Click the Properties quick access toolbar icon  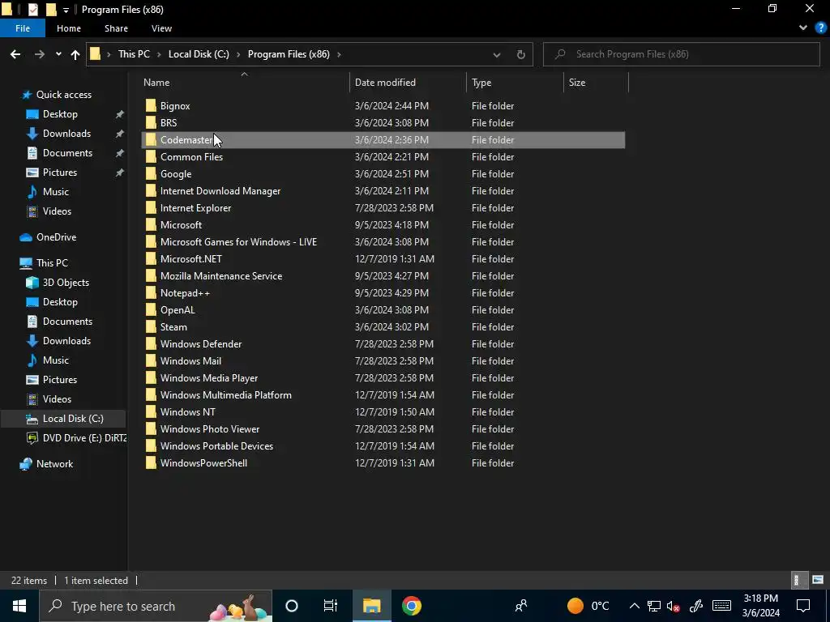coord(32,10)
